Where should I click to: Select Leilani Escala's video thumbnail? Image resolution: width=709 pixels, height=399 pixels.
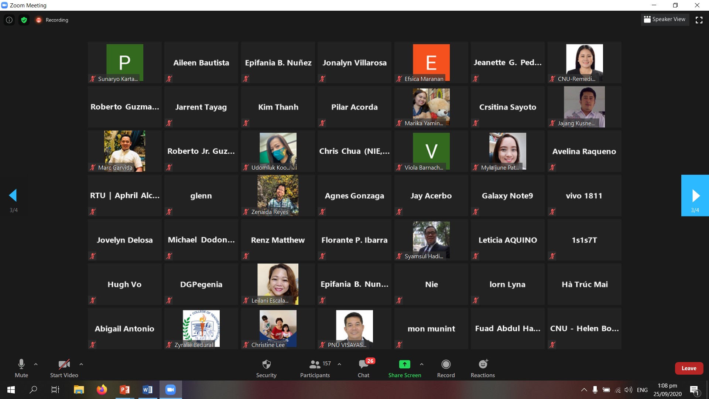pyautogui.click(x=278, y=284)
